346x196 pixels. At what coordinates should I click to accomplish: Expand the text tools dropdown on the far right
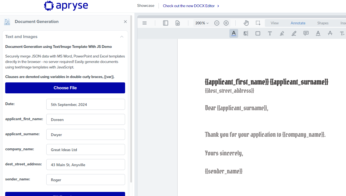[x=342, y=33]
